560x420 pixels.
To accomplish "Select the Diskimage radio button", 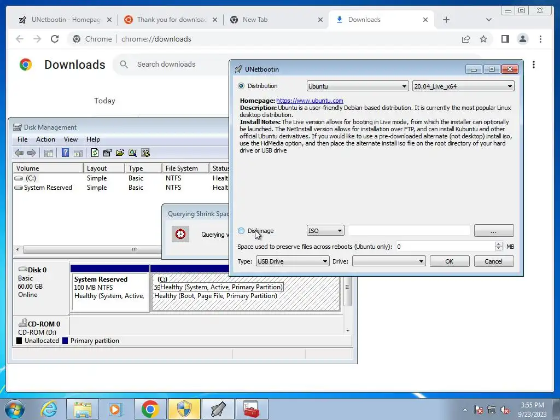I will 241,231.
